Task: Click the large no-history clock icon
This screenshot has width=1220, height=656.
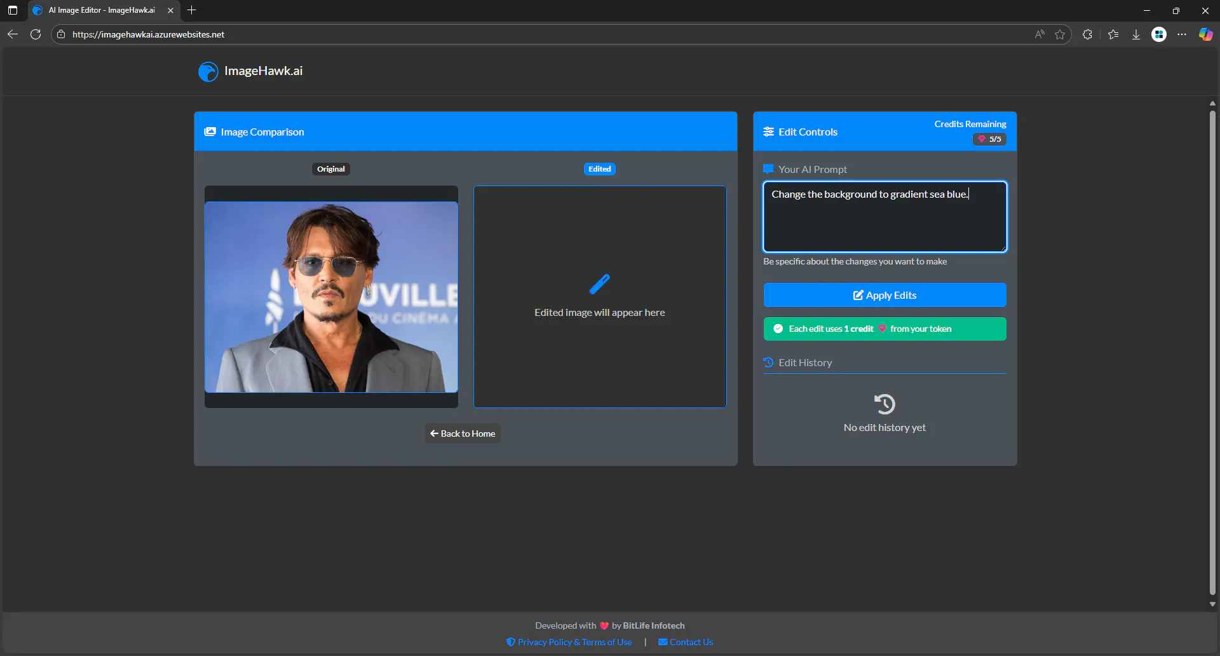Action: 884,404
